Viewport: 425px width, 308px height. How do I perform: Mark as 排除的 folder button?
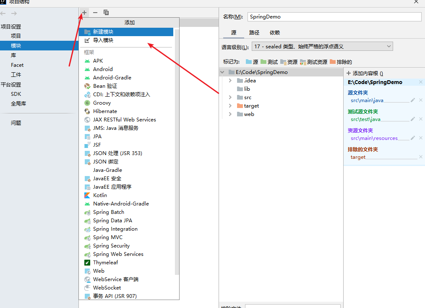341,62
